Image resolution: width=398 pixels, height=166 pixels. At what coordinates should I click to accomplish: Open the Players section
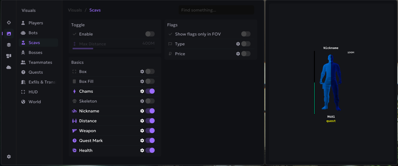click(x=35, y=23)
